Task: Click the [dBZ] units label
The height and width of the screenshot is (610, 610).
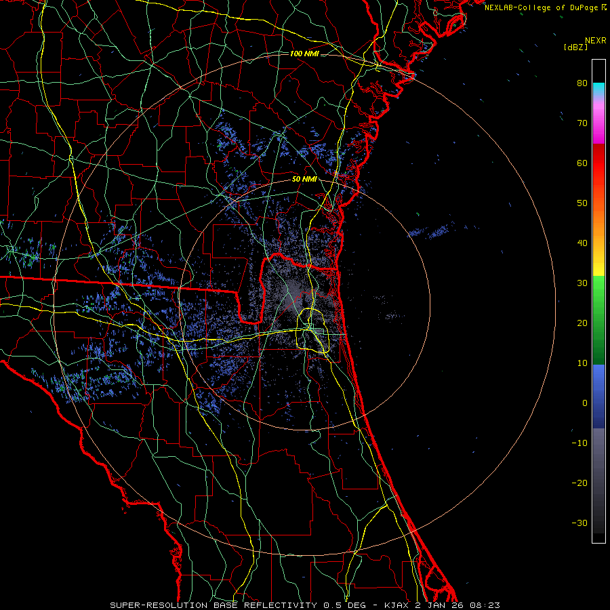Action: (575, 47)
